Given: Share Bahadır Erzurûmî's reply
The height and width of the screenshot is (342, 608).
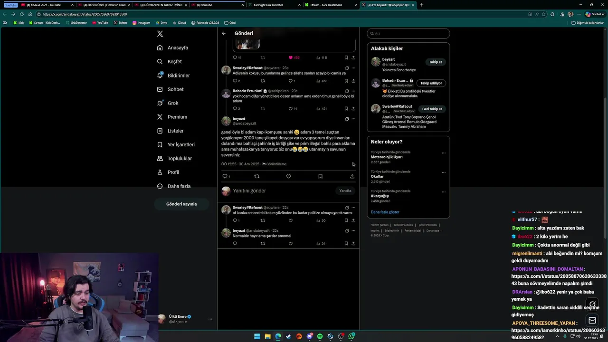Looking at the screenshot, I should tap(353, 108).
